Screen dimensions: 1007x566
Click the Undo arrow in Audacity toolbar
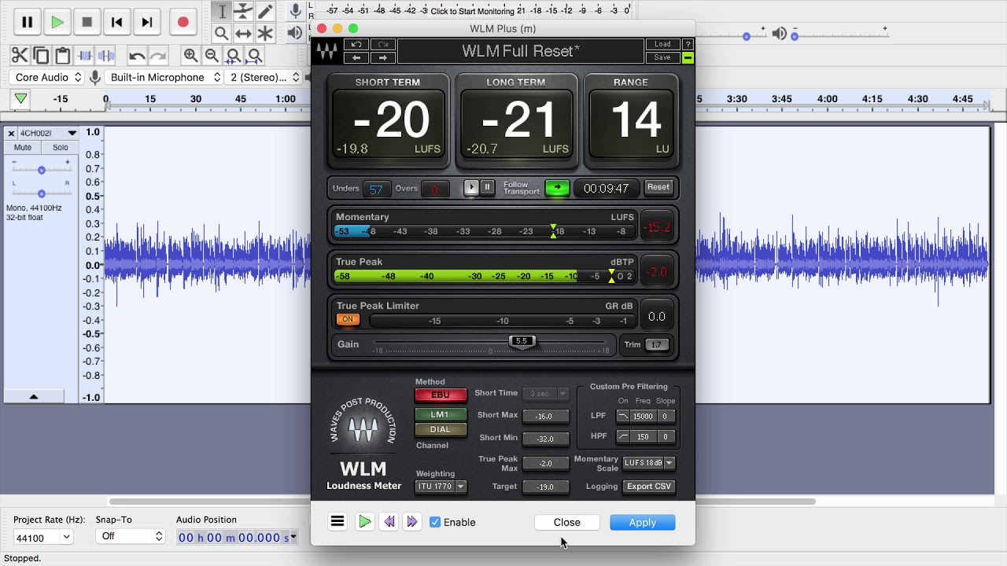137,55
